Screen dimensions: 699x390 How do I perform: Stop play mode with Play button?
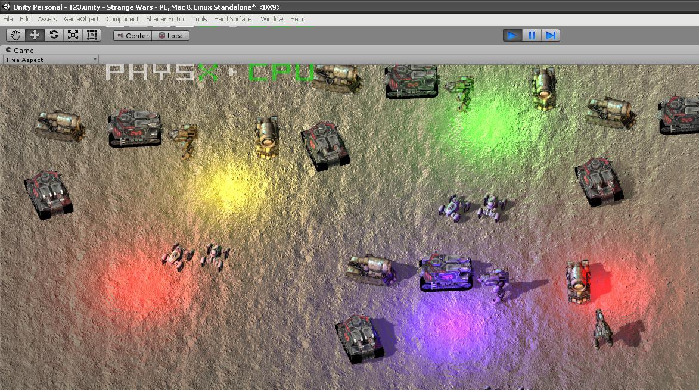coord(512,35)
